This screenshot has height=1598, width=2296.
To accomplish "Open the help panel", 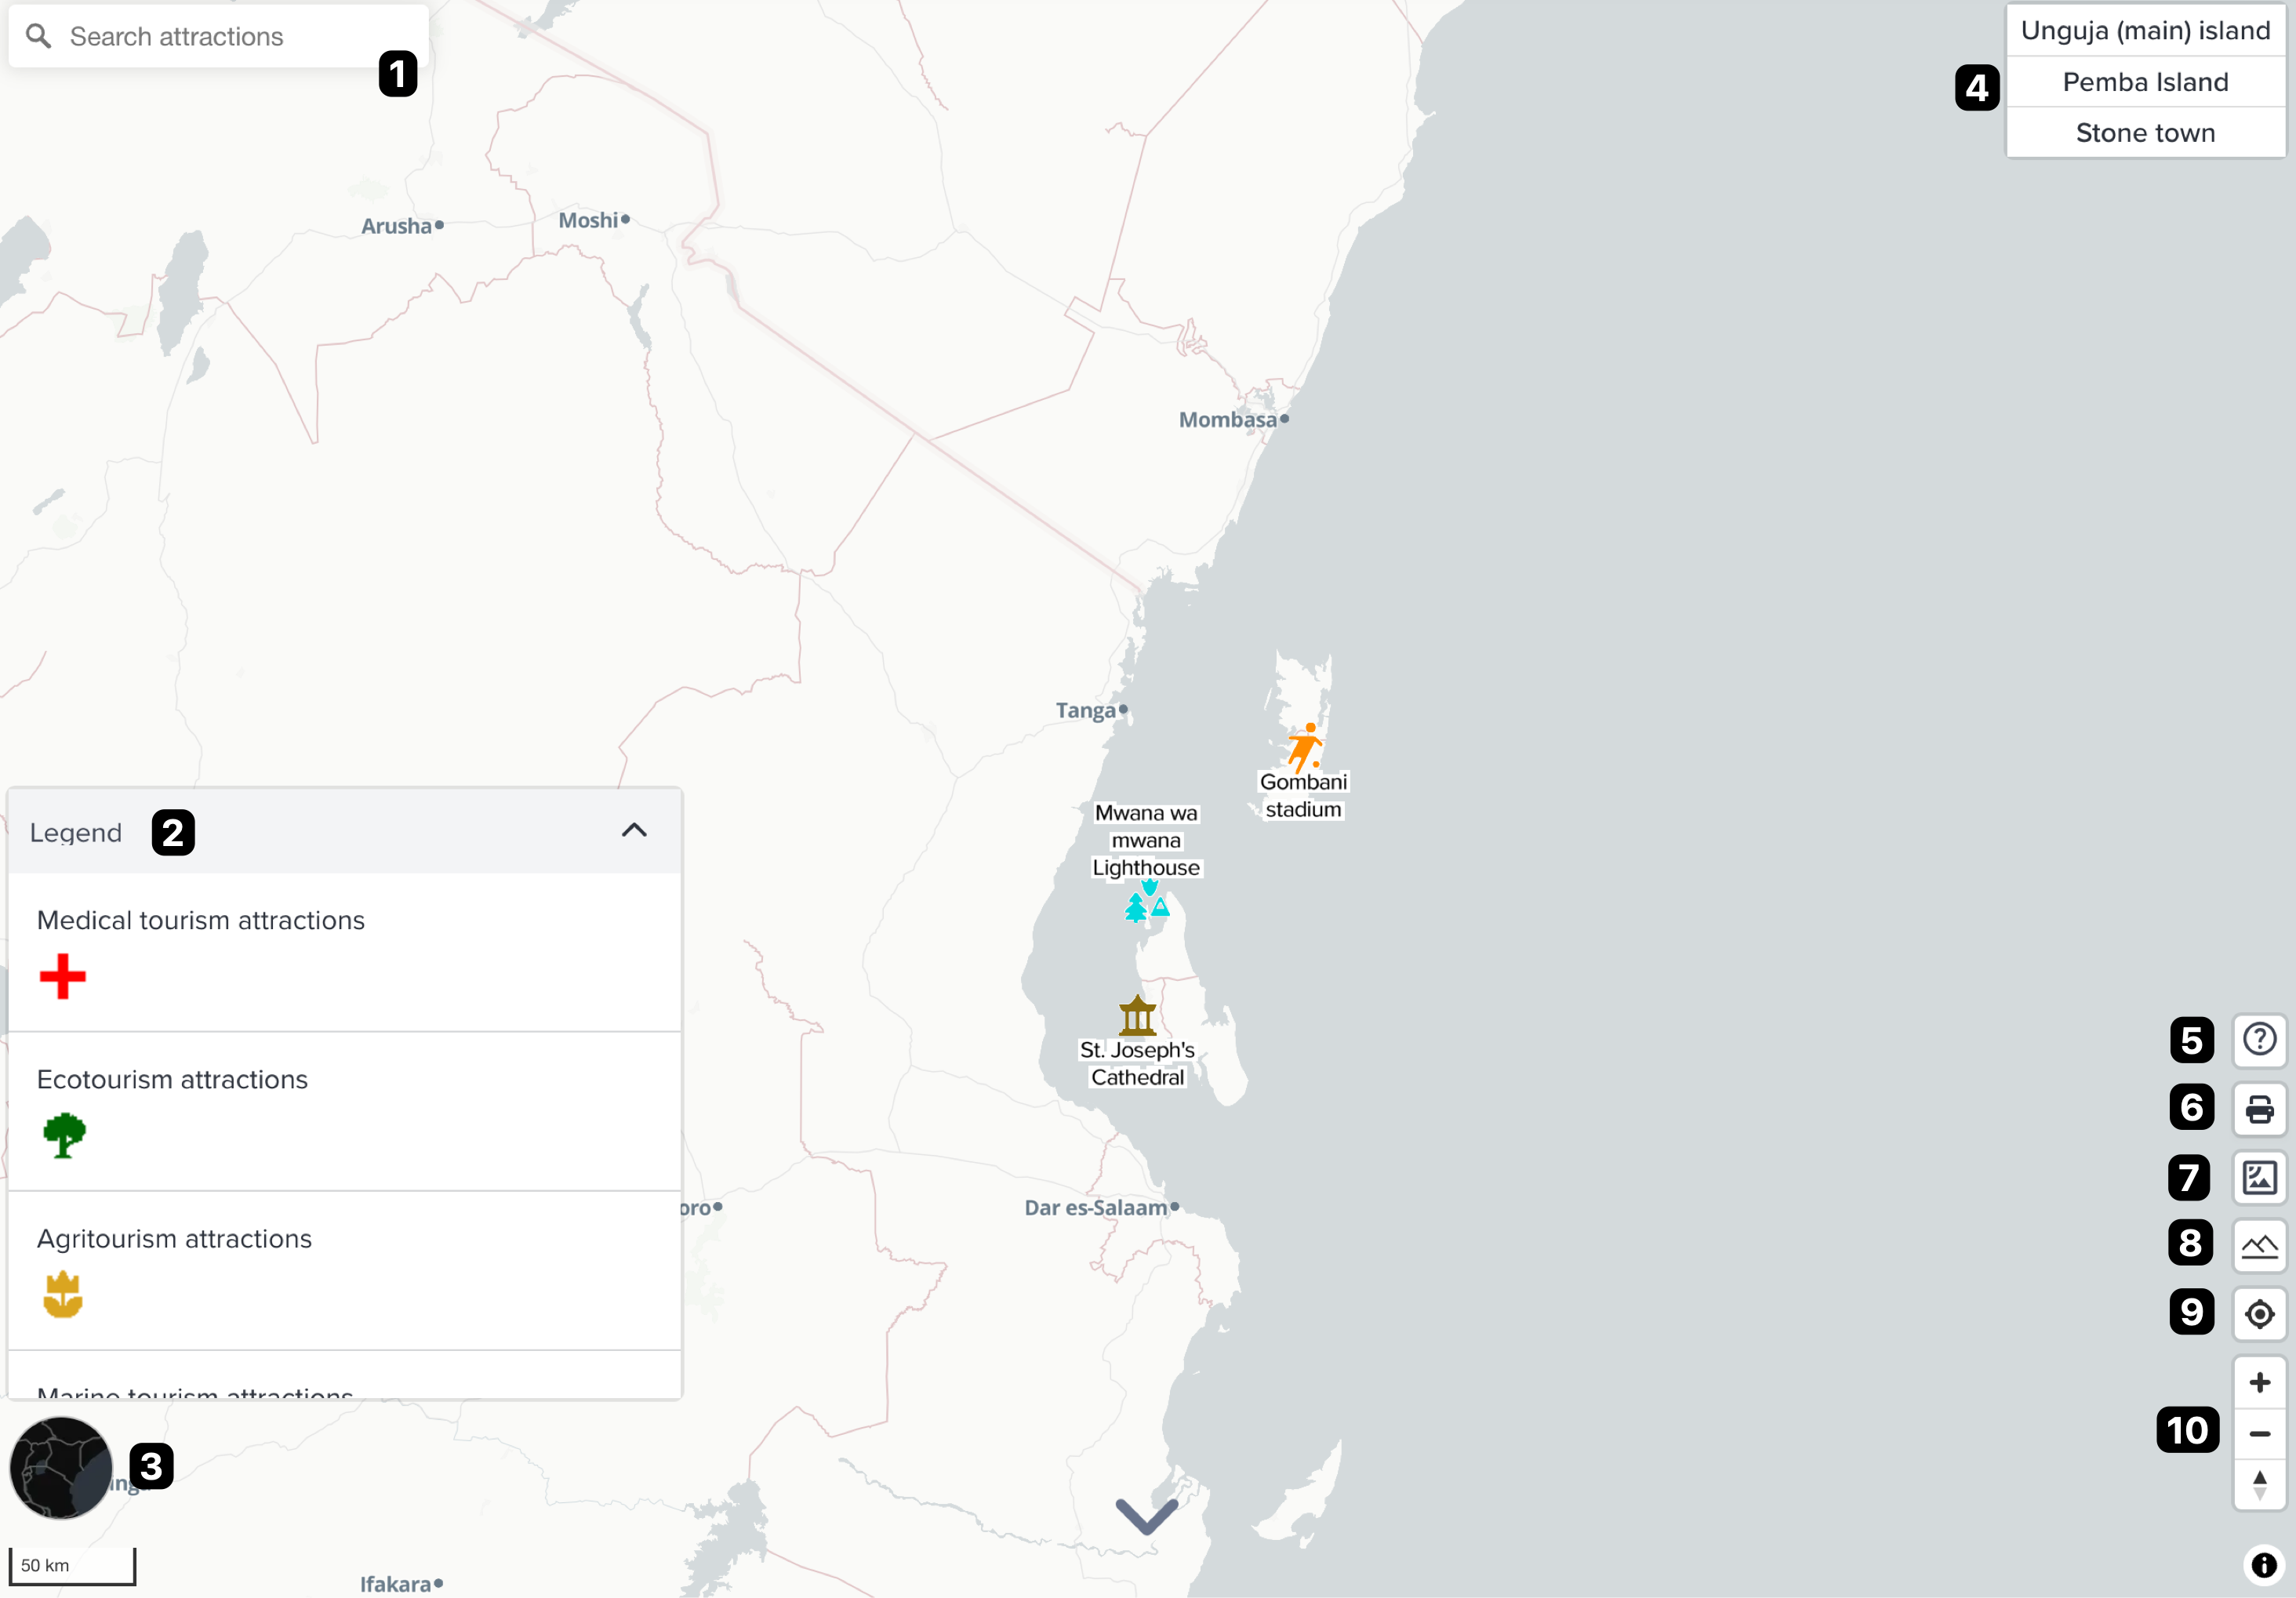I will [x=2261, y=1040].
